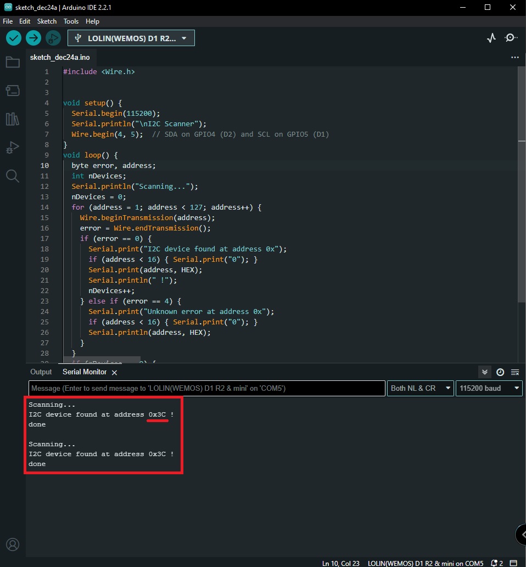Screen dimensions: 526x567
Task: Click the 'error = Wire.endTransmission();' line
Action: (145, 228)
